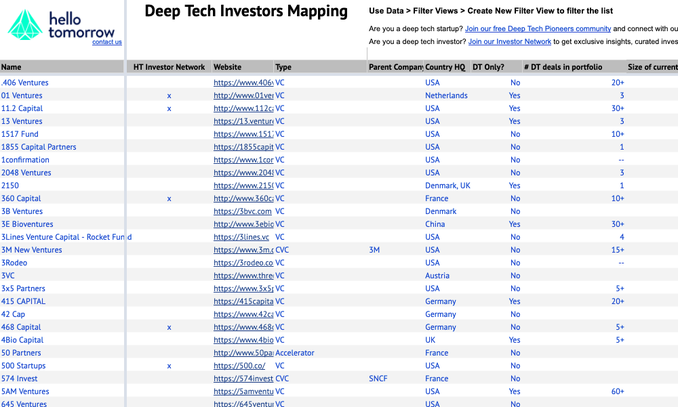This screenshot has width=678, height=407.
Task: Click the x mark in 468 Capital row
Action: point(169,328)
